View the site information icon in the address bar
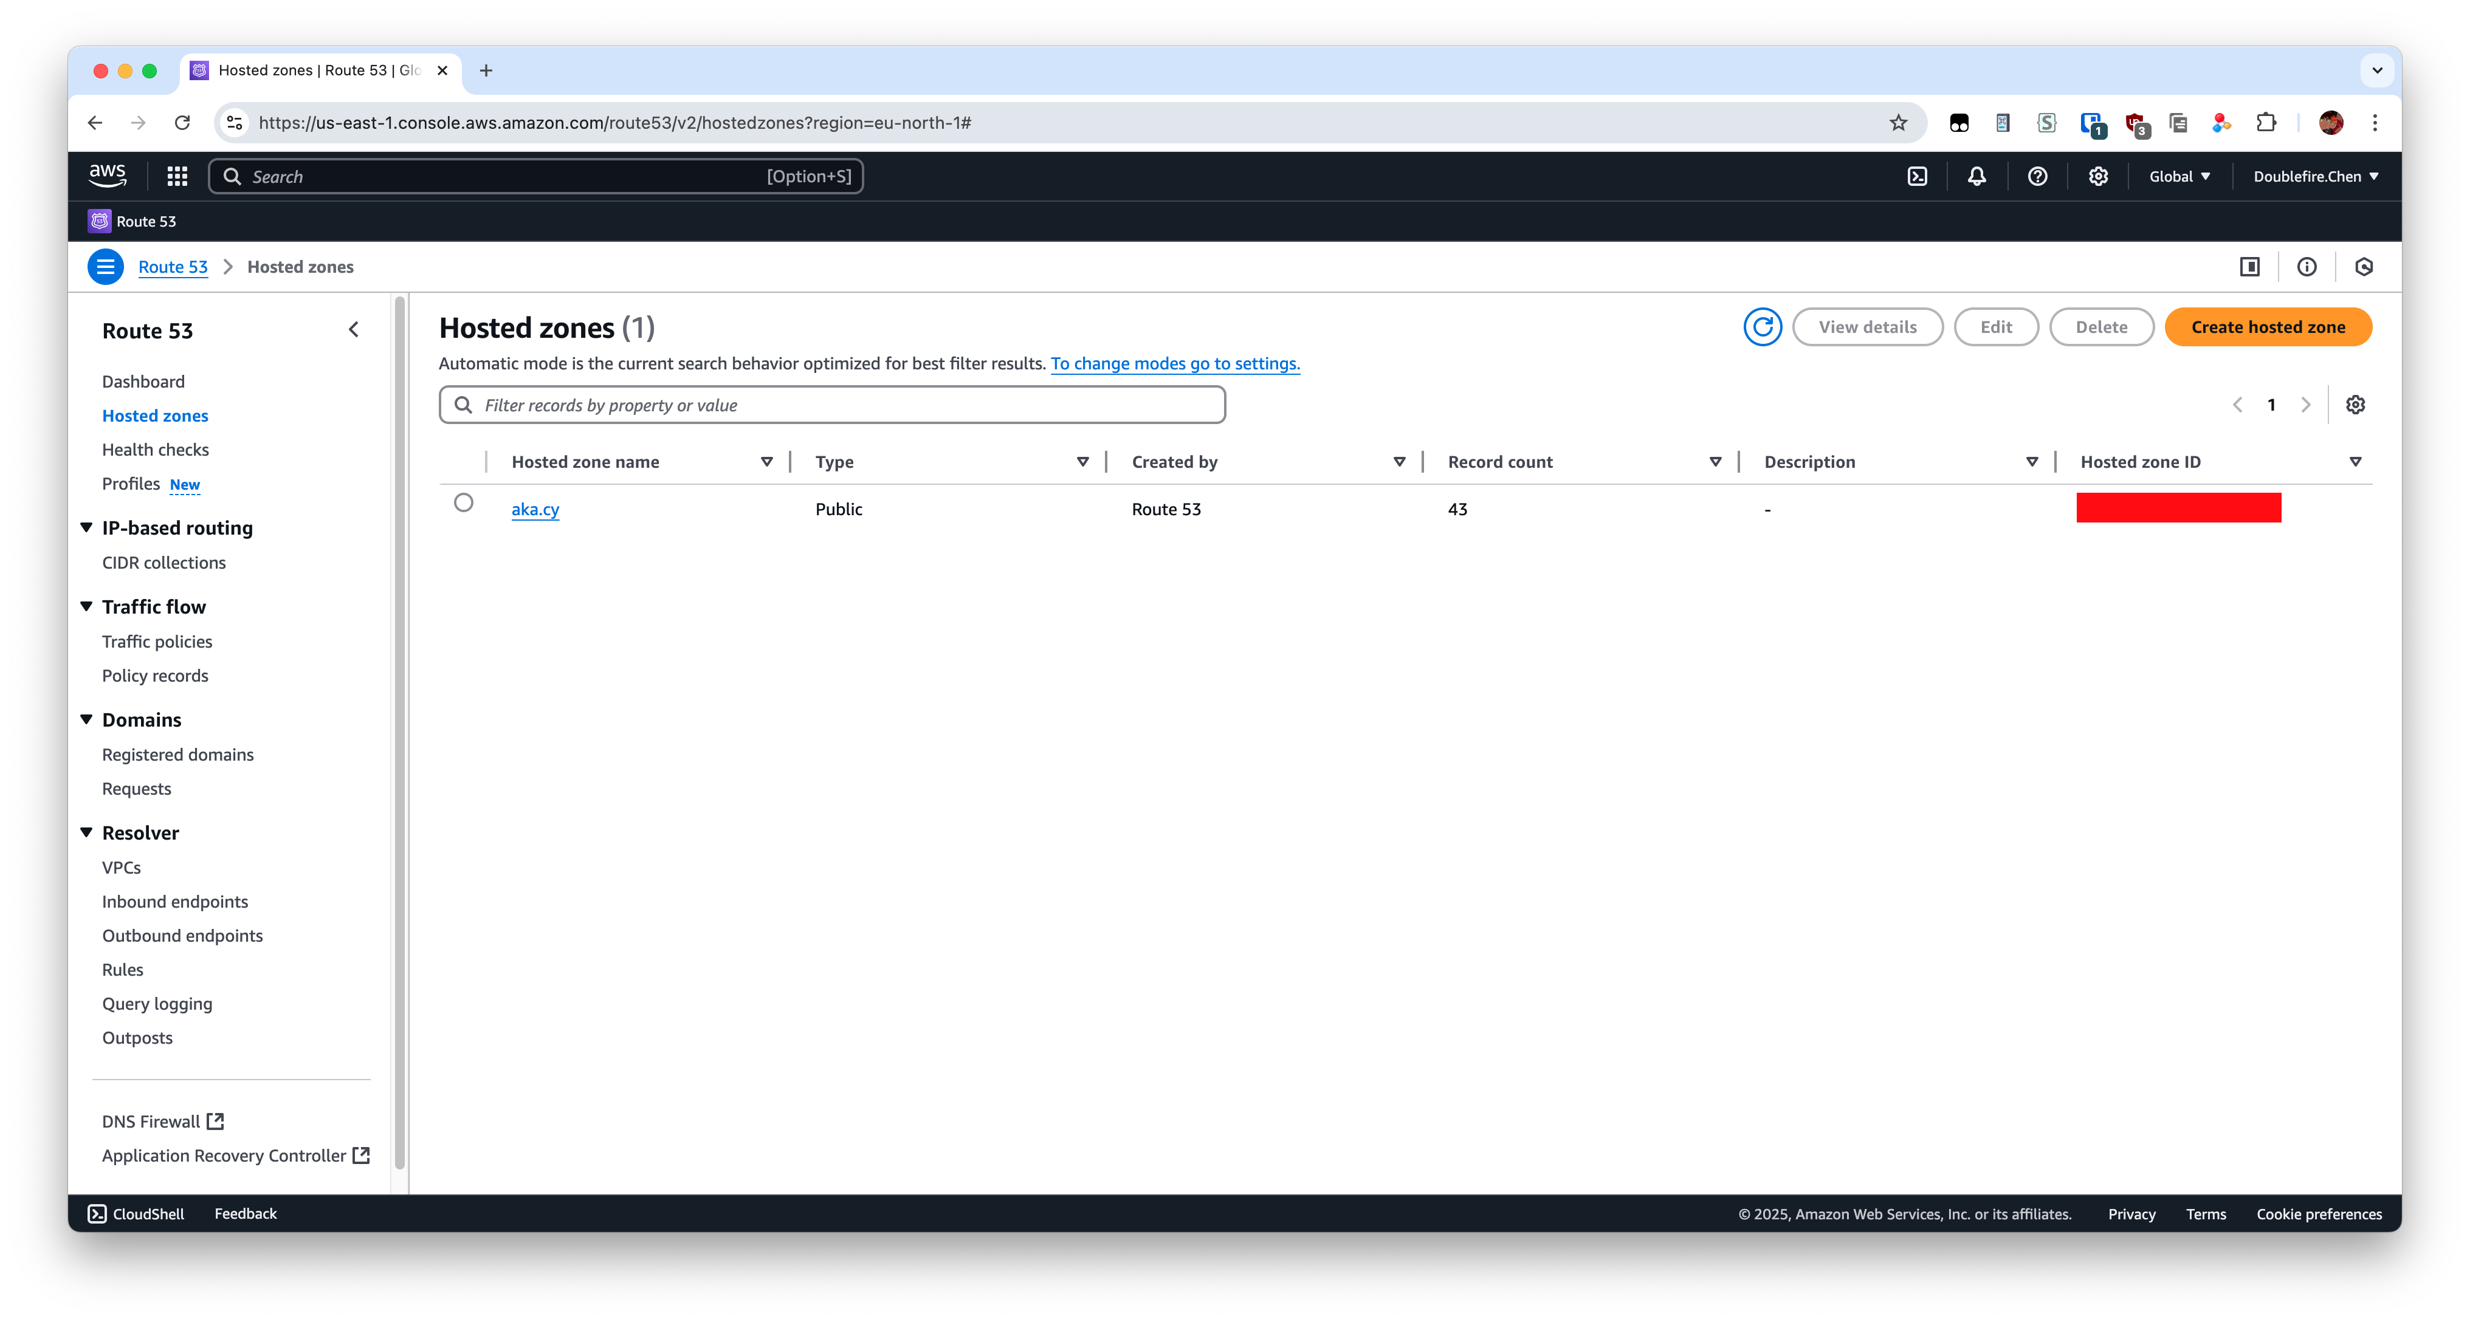2470x1322 pixels. 235,123
